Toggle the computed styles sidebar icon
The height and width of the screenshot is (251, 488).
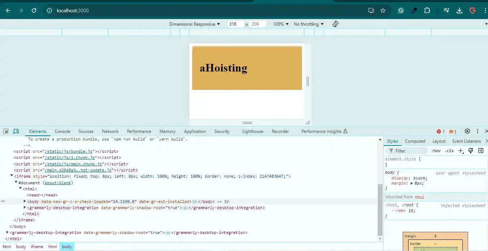[x=481, y=151]
